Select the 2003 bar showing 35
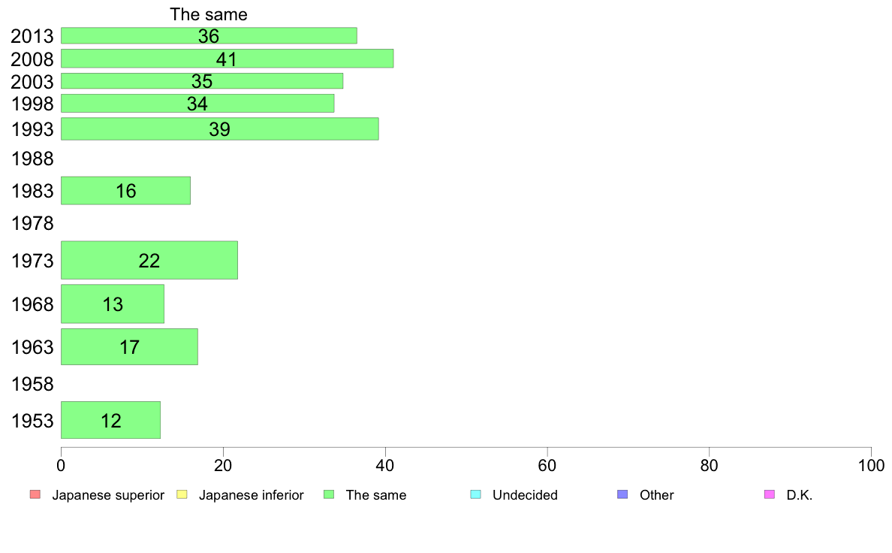 [202, 81]
